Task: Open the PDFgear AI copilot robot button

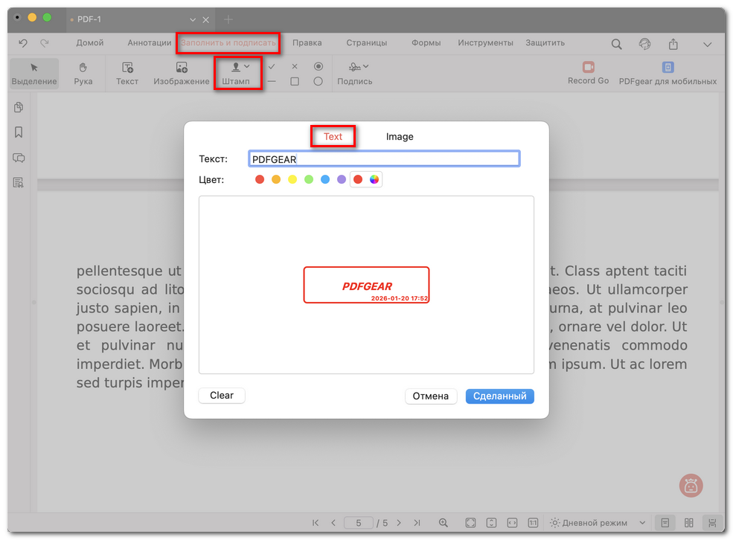Action: tap(691, 486)
